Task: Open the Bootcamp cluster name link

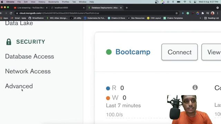Action: (133, 52)
